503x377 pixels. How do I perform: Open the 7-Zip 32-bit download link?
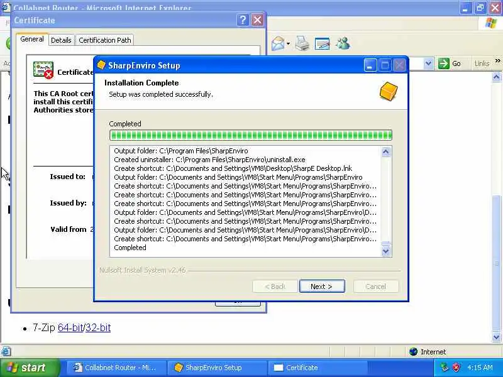[x=98, y=327]
